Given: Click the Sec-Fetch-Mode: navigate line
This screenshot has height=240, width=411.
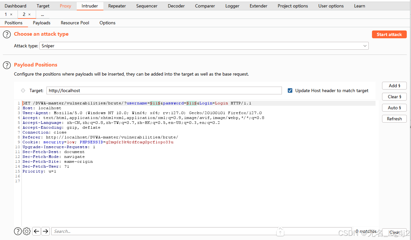Looking at the screenshot, I should click(54, 157).
